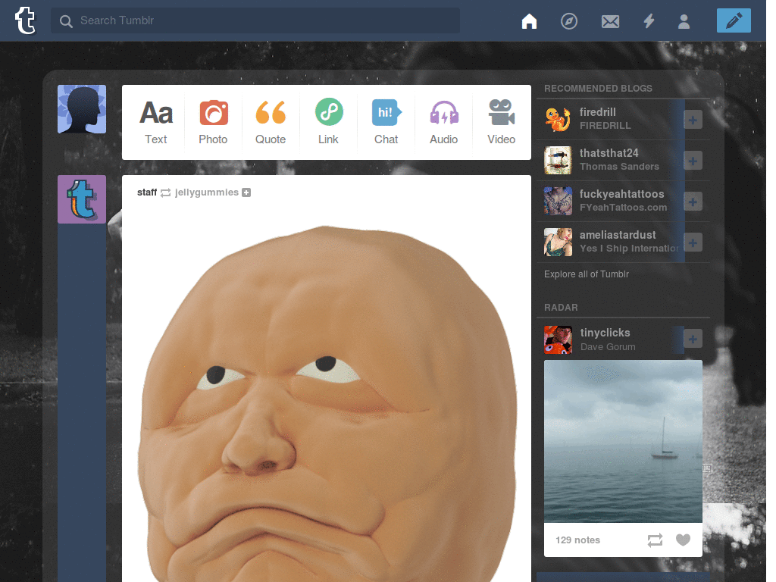
Task: Create a new Link post
Action: pos(329,122)
